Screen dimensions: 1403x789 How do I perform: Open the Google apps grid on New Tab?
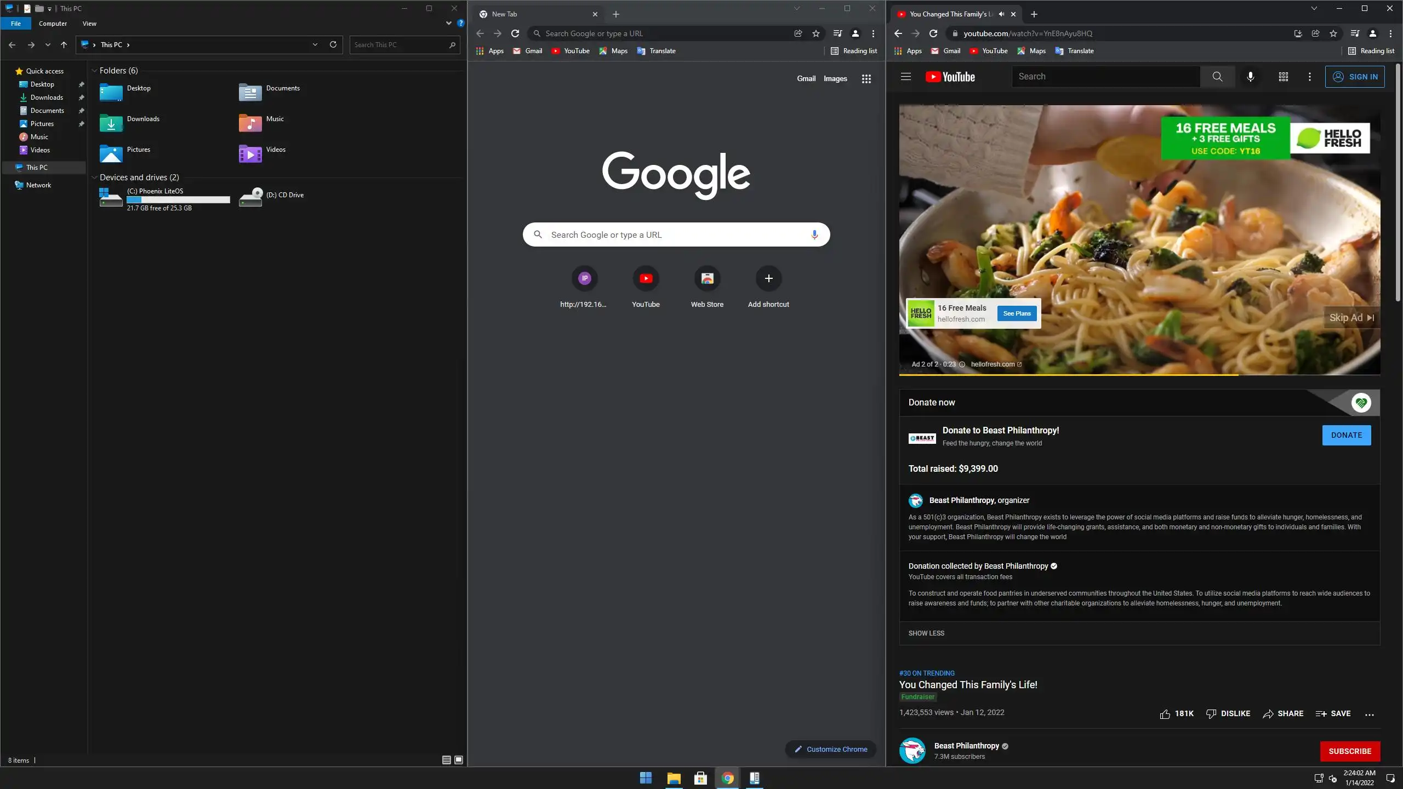tap(866, 79)
